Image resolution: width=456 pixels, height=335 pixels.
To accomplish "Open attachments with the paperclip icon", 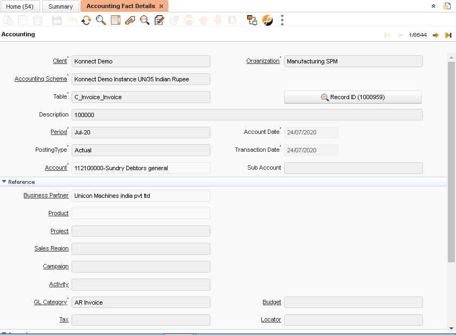I will coord(130,21).
